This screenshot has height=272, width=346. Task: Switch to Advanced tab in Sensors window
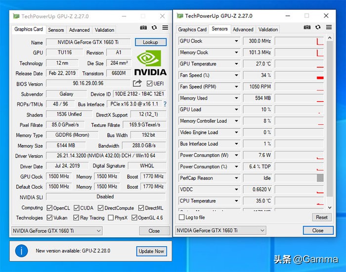coord(243,29)
